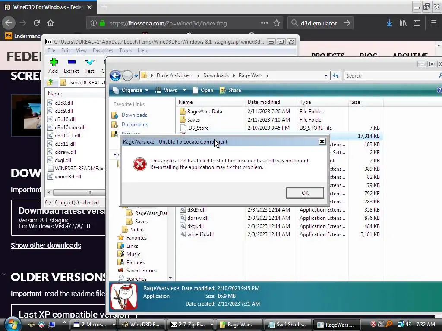
Task: Select Searches in folder tree
Action: 136,279
